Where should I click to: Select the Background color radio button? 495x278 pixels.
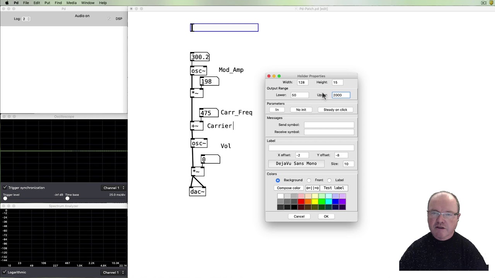[278, 180]
